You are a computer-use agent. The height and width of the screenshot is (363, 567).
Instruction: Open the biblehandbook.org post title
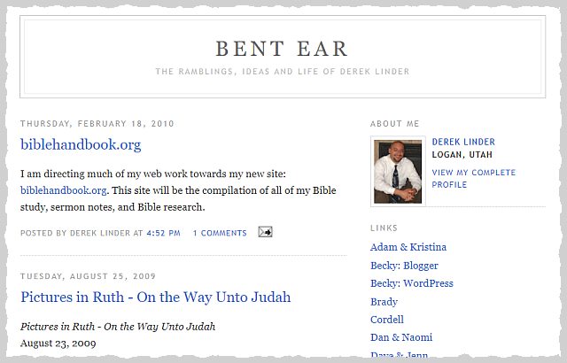click(x=81, y=144)
